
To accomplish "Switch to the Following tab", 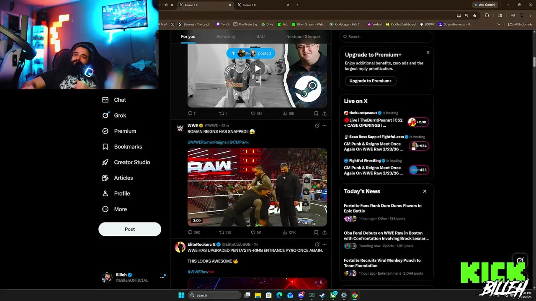I will pos(226,36).
